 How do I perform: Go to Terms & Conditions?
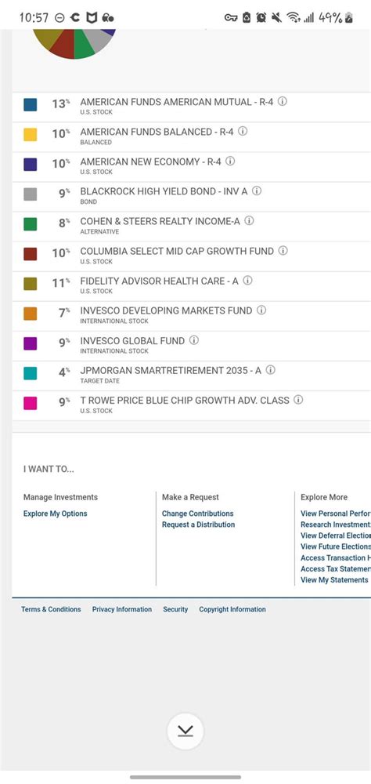pyautogui.click(x=51, y=609)
